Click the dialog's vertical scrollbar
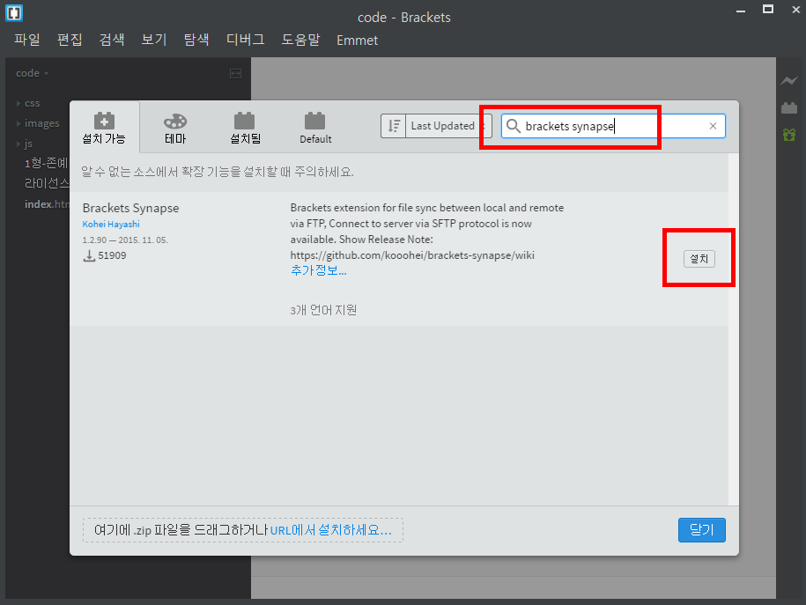This screenshot has height=605, width=806. (734, 329)
